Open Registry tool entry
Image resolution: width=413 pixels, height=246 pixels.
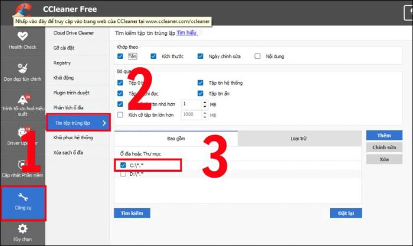tap(62, 63)
